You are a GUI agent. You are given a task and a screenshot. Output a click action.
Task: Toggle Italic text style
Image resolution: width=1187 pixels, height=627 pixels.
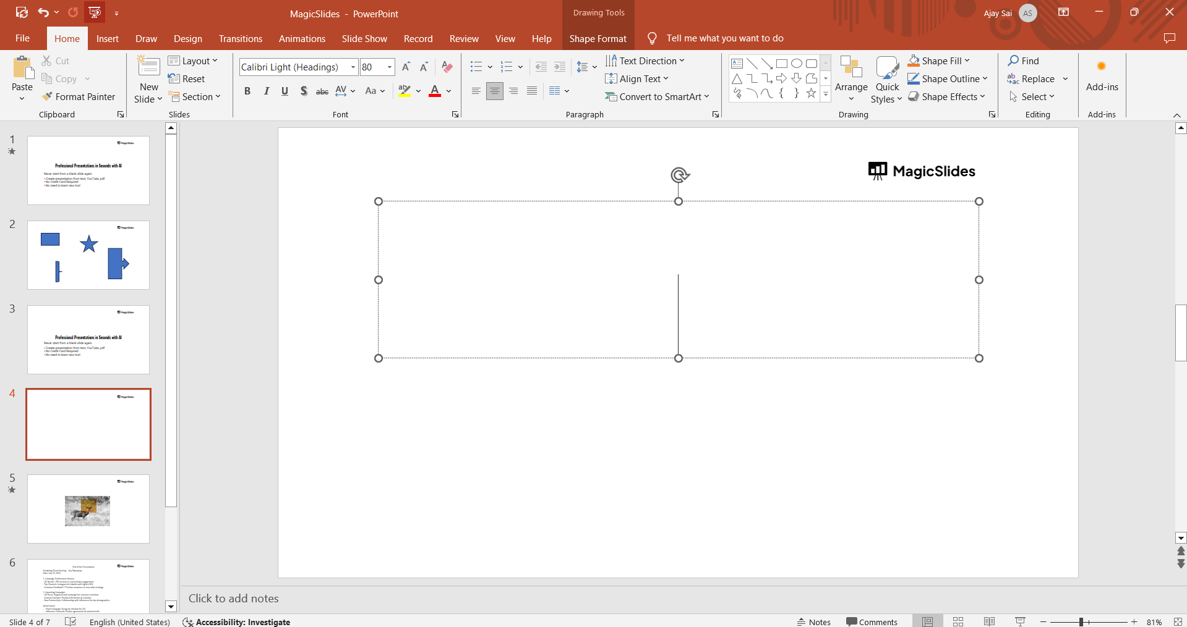[266, 91]
